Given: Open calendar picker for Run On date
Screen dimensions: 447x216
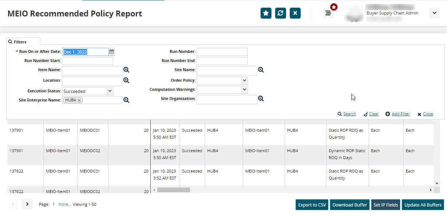Looking at the screenshot, I should [112, 52].
